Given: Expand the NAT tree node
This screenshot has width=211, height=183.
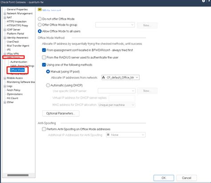Looking at the screenshot, I should coord(5,18).
